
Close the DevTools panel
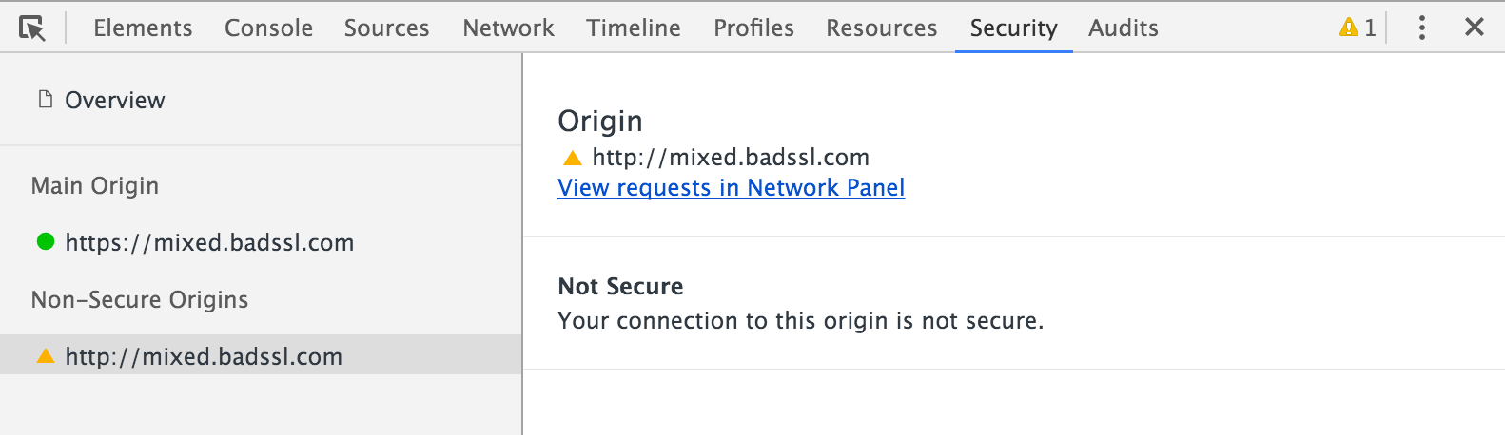pos(1474,28)
